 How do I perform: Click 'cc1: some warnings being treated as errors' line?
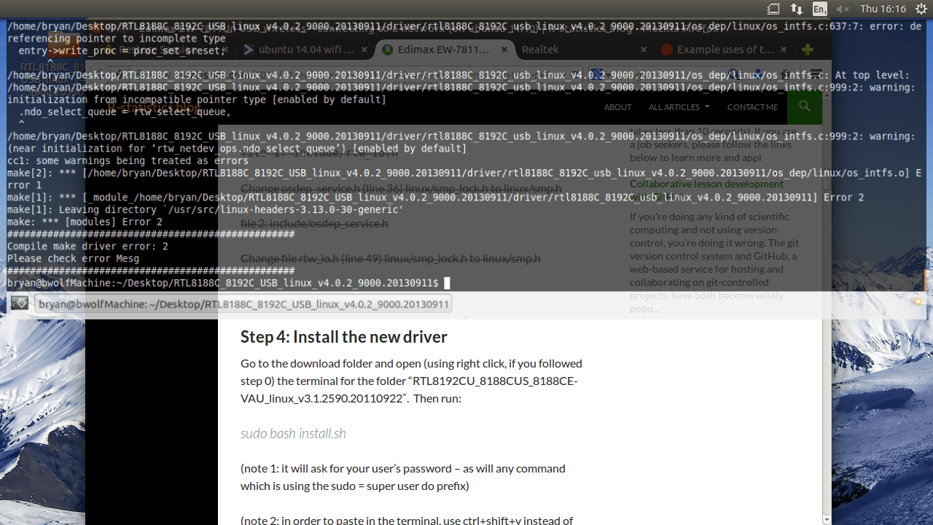click(128, 160)
